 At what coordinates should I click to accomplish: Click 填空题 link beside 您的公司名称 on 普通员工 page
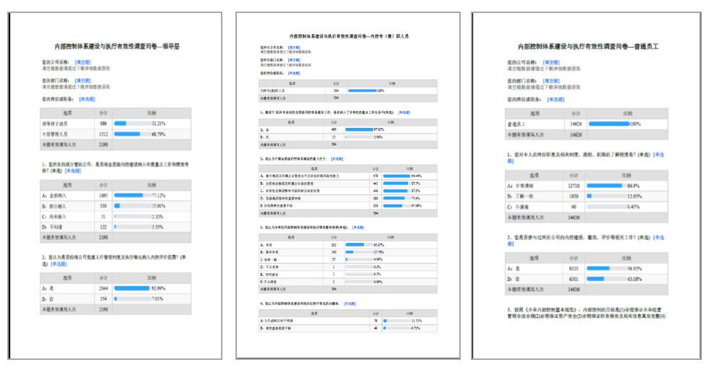(551, 63)
